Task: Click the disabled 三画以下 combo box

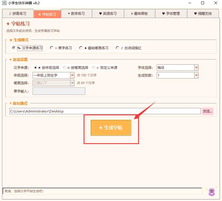Action: pyautogui.click(x=53, y=83)
